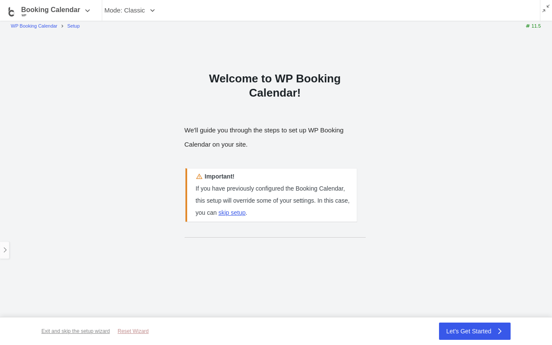Go to the Setup breadcrumb
Screen dimensions: 552x345
(73, 26)
